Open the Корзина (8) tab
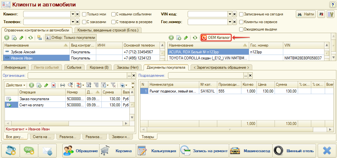337x158 pixels. pos(99,67)
